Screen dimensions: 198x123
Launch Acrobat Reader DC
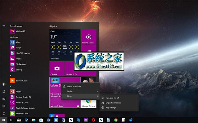tap(21, 97)
